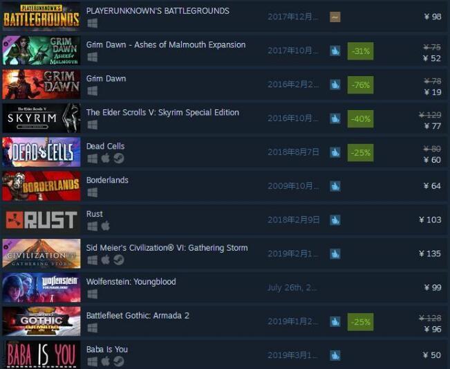
Task: Click the mixed review icon for PLAYERUNKNOWN'S BATTLEGROUNDS
Action: click(x=335, y=17)
